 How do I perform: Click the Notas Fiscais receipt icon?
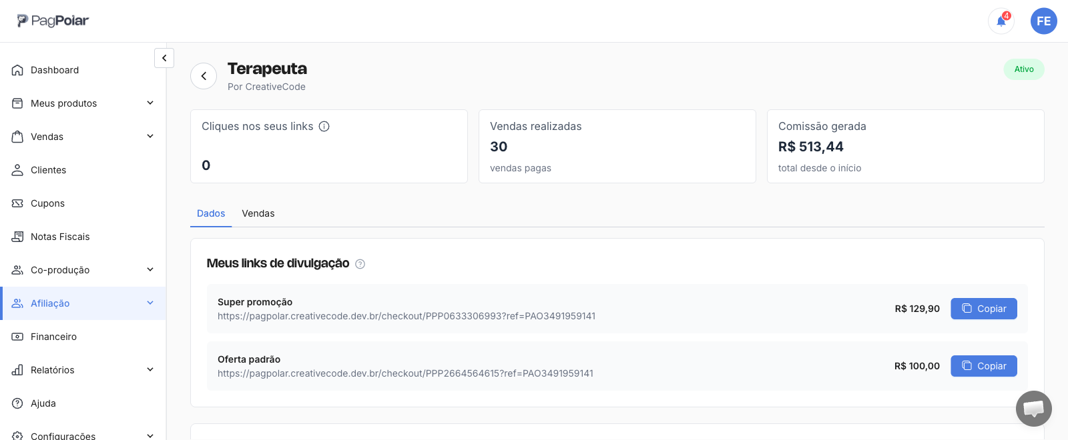click(x=17, y=237)
